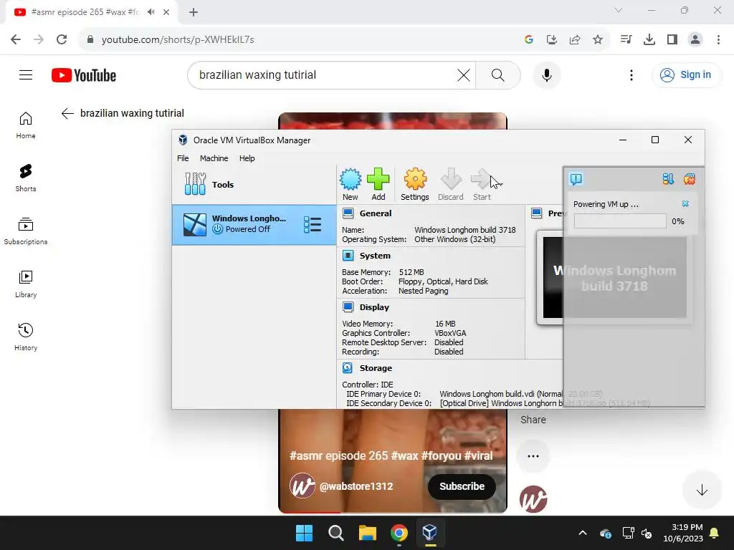Open Chrome three-dot menu
This screenshot has width=734, height=550.
point(718,39)
